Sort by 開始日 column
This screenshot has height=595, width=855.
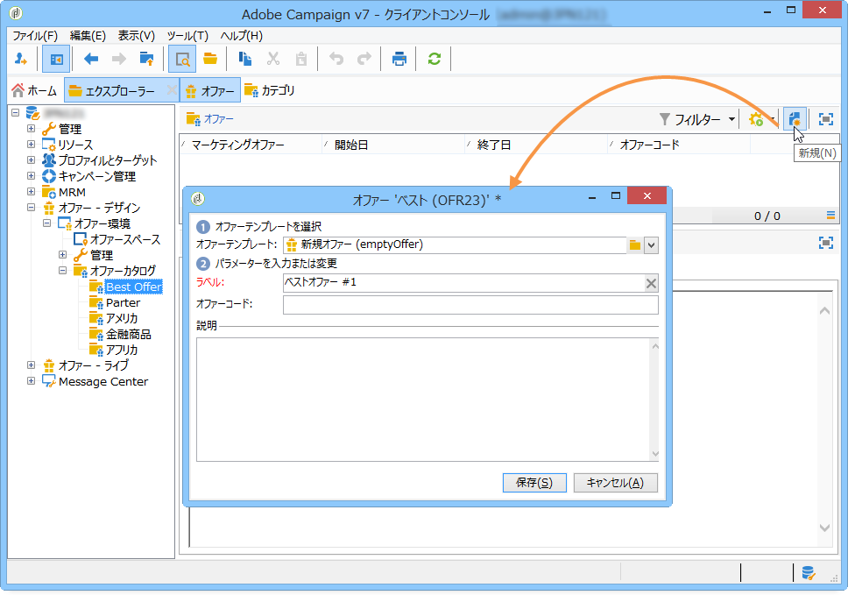393,145
